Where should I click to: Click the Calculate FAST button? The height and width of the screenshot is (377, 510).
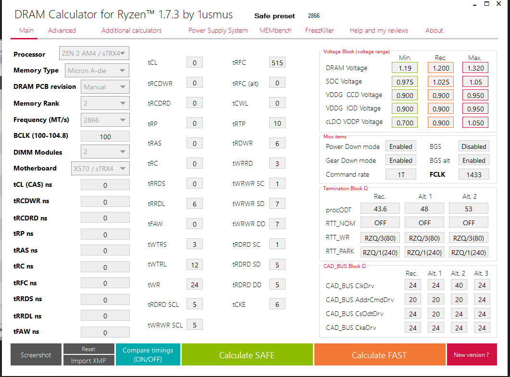click(379, 354)
